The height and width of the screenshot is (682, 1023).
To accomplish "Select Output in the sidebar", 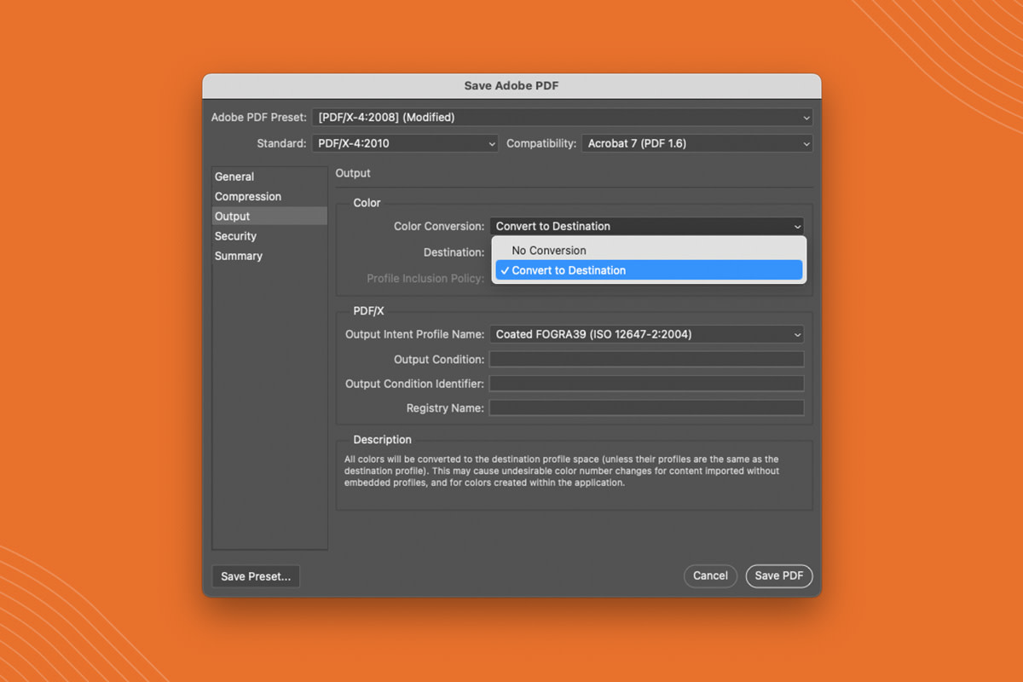I will pyautogui.click(x=269, y=217).
